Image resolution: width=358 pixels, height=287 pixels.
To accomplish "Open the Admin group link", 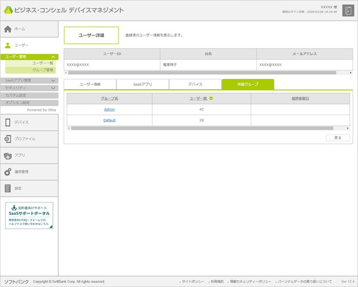I will 109,110.
